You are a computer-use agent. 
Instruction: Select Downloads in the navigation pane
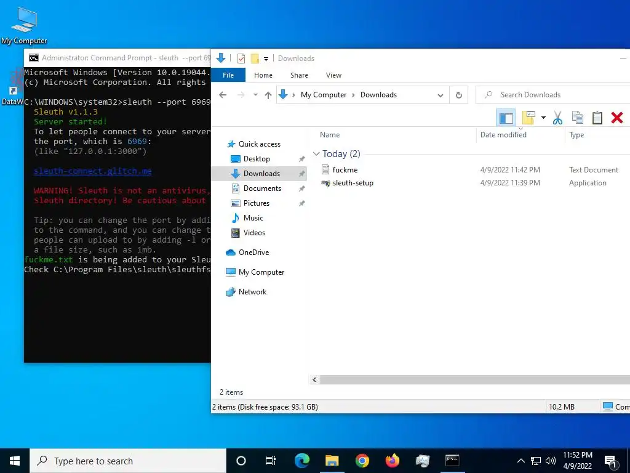(261, 174)
